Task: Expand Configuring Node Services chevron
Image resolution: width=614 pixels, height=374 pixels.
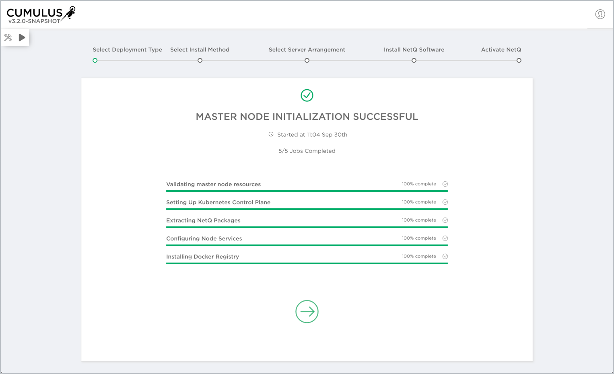Action: pyautogui.click(x=445, y=238)
